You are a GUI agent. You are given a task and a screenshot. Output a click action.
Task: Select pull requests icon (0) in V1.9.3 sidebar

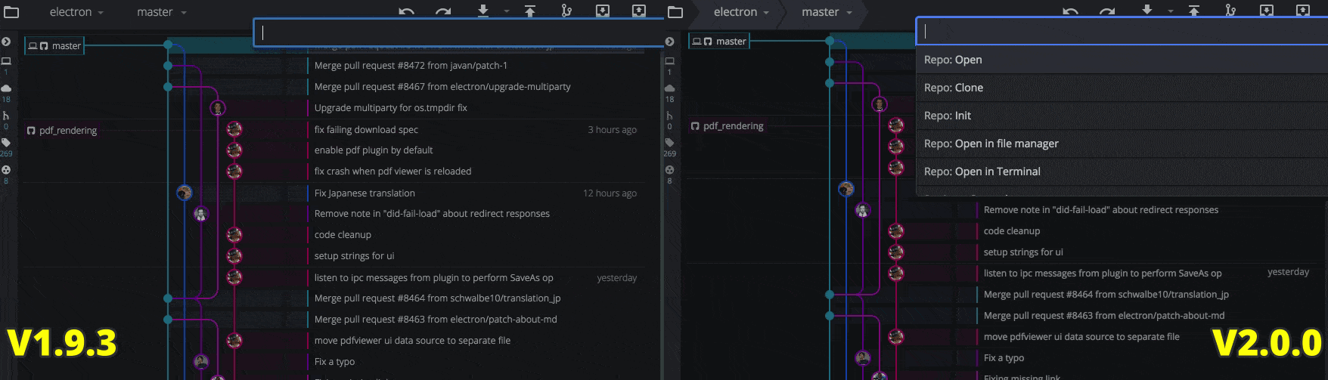pyautogui.click(x=6, y=116)
